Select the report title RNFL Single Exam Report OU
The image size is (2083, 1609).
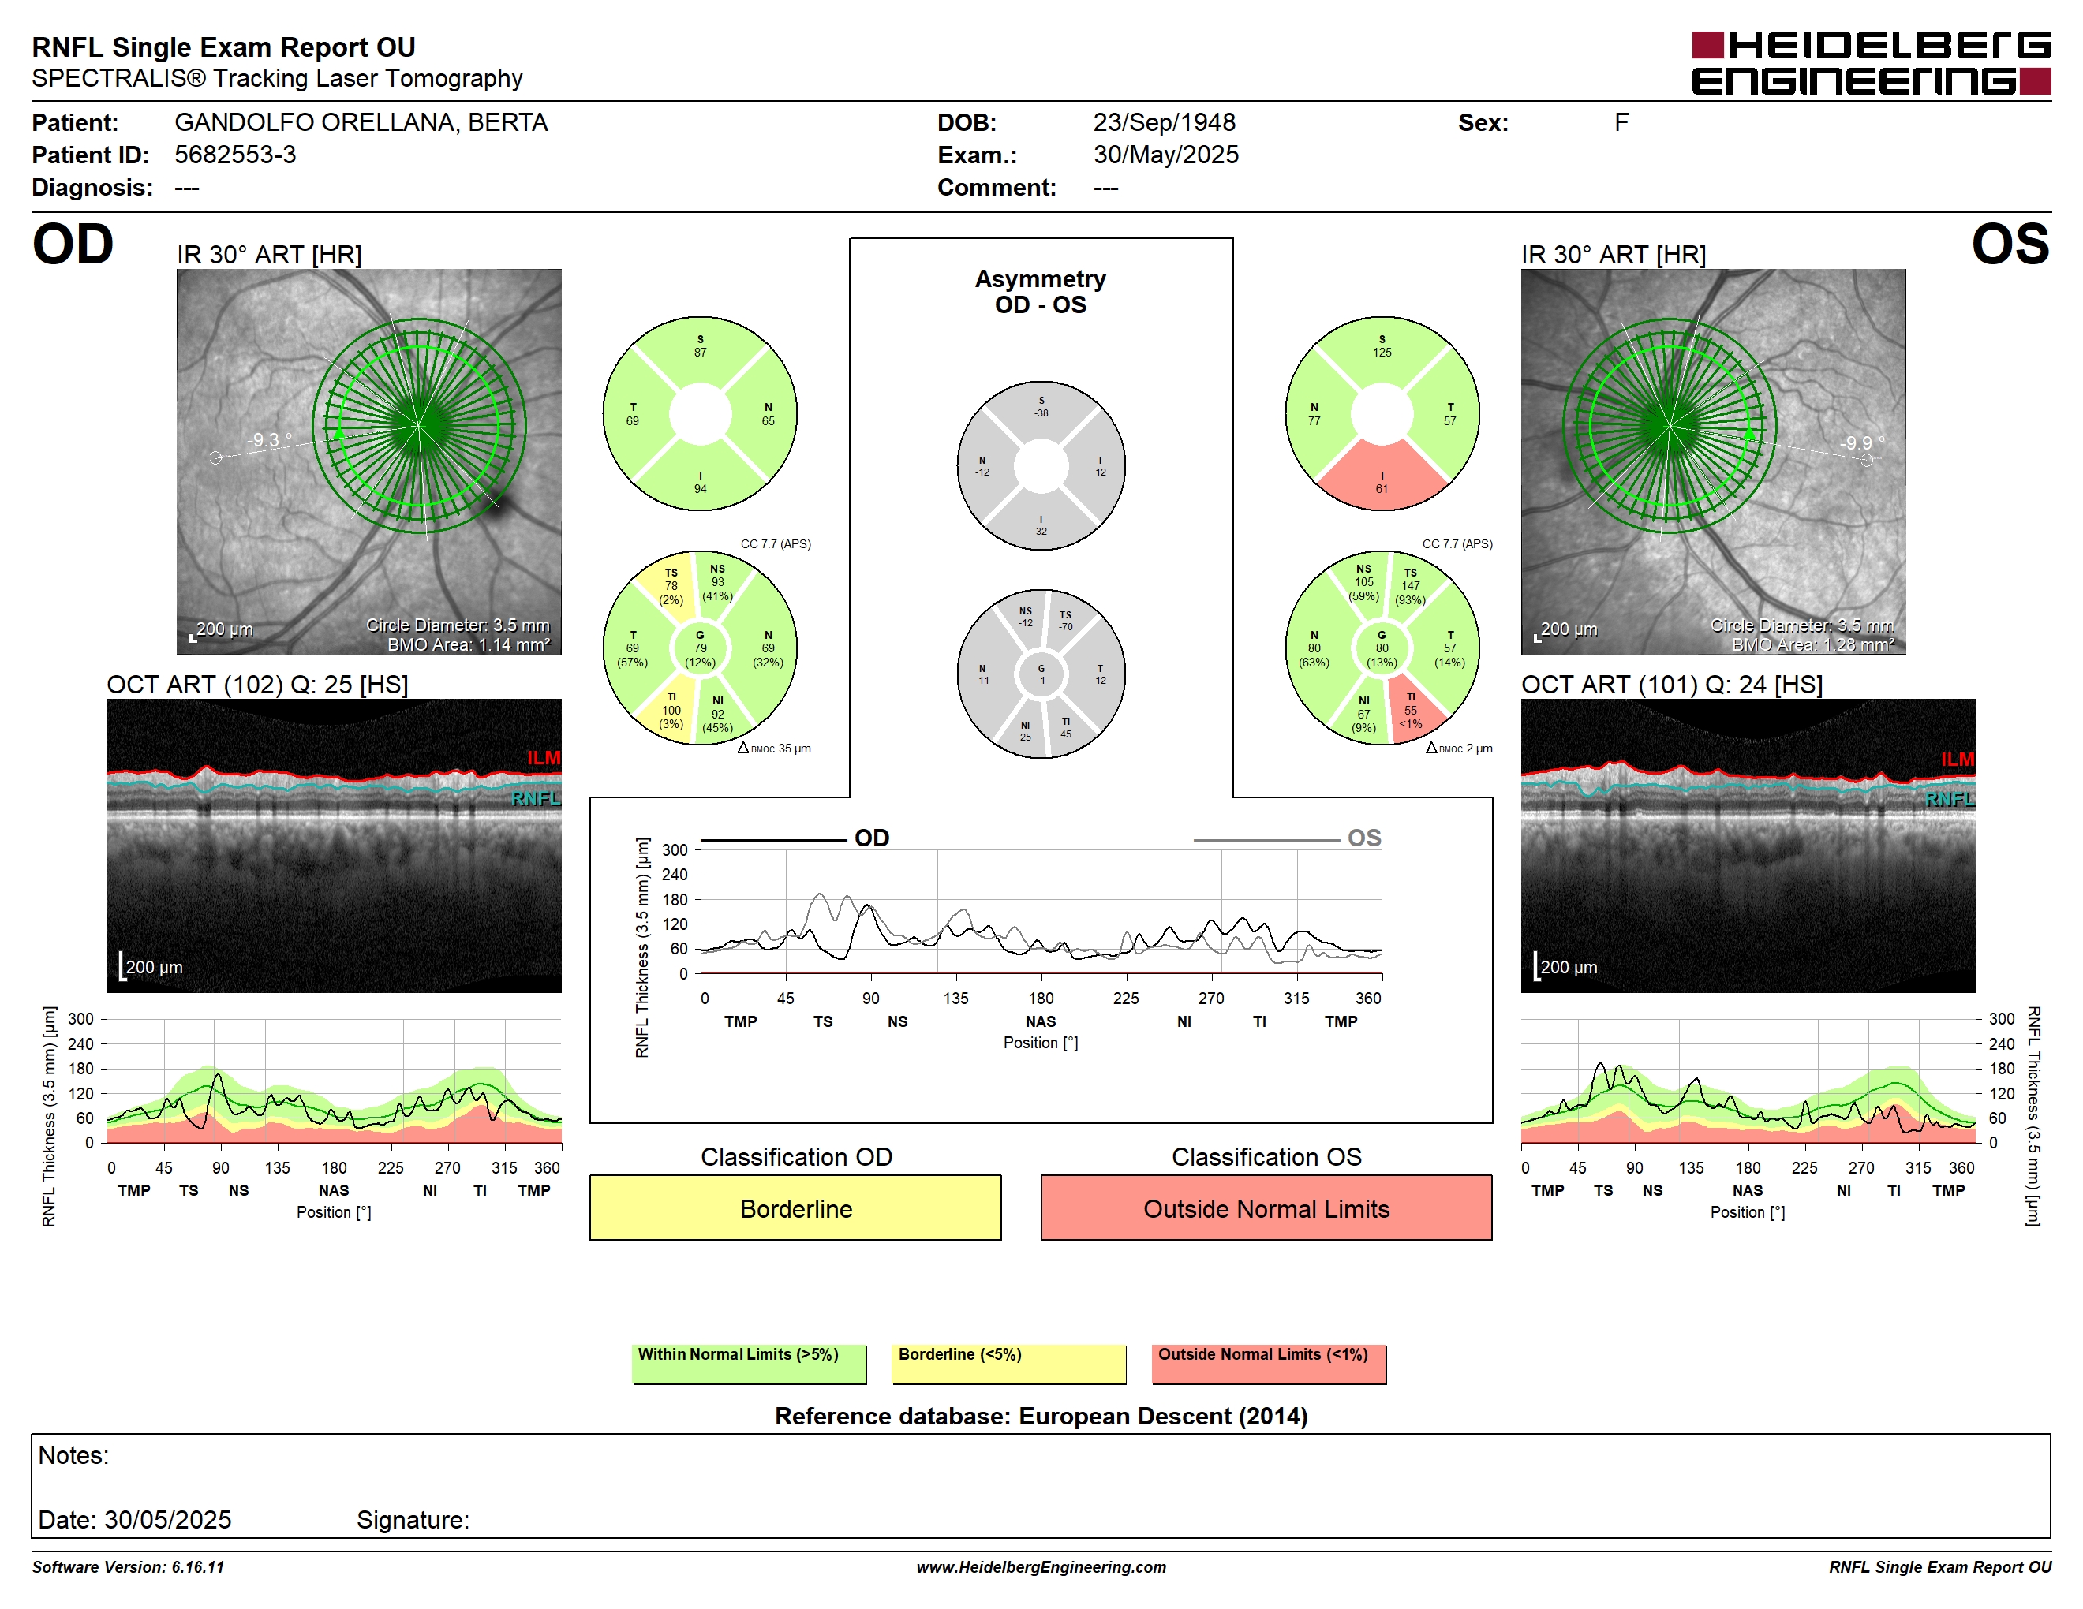[223, 47]
